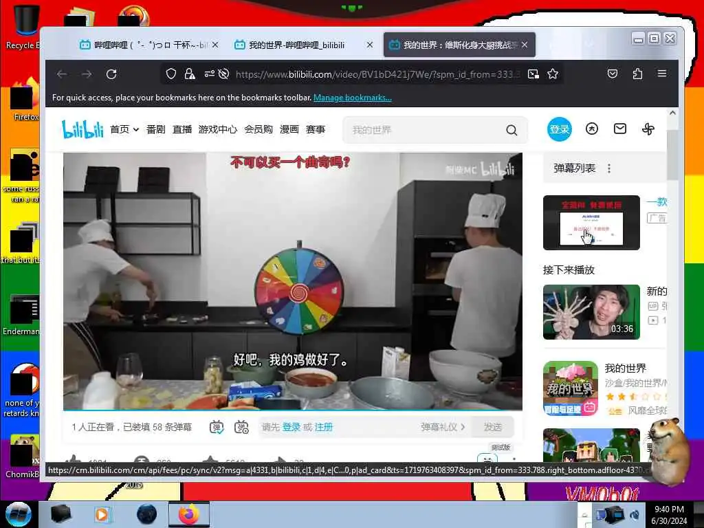Screen dimensions: 704x528
Task: Click the search magnifier icon on bilibili
Action: (511, 130)
